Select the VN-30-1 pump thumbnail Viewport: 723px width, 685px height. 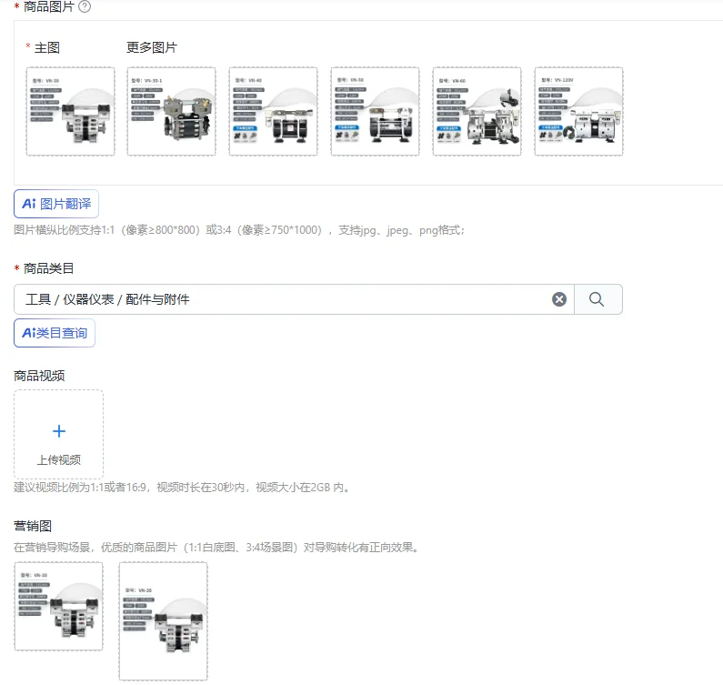tap(172, 111)
